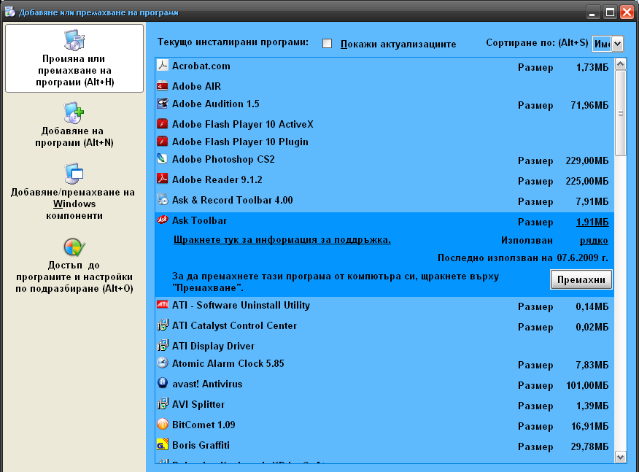Image resolution: width=639 pixels, height=472 pixels.
Task: Select Adobe Flash Player 10 Plugin entry
Action: click(x=384, y=142)
